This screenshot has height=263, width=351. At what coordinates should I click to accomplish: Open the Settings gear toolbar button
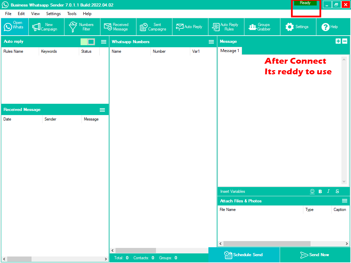(x=298, y=27)
